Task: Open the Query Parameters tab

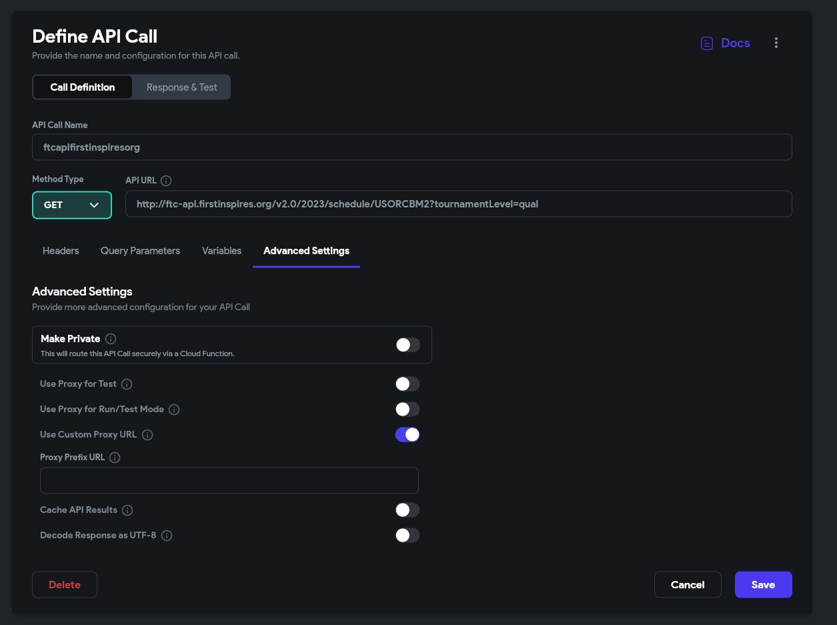Action: [140, 251]
